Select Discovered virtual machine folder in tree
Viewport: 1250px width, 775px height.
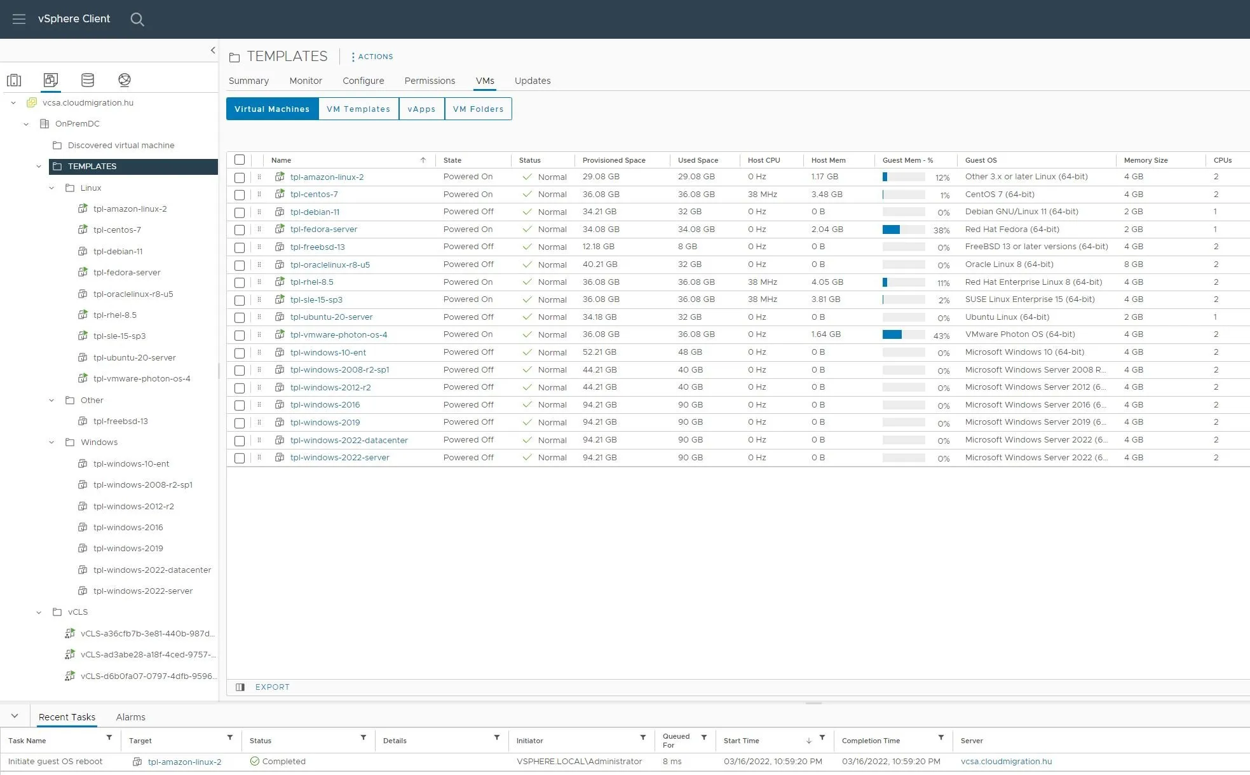click(x=121, y=146)
